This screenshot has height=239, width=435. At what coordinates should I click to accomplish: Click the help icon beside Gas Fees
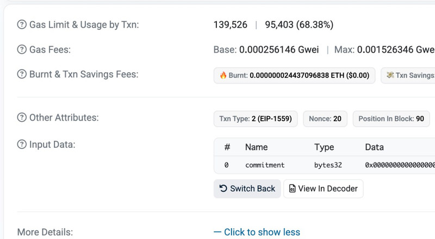[22, 50]
